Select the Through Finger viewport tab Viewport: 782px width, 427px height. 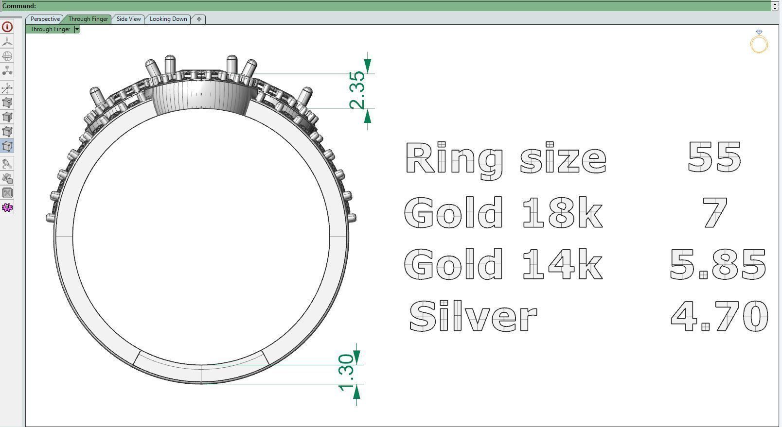point(88,19)
